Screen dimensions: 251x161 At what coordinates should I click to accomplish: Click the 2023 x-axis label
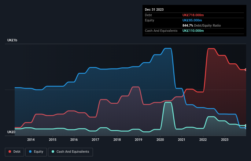[225, 140]
